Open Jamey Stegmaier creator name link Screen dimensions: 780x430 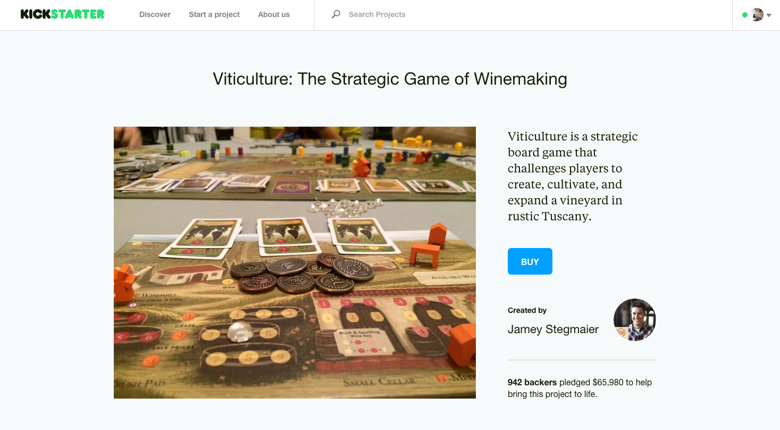click(x=553, y=329)
